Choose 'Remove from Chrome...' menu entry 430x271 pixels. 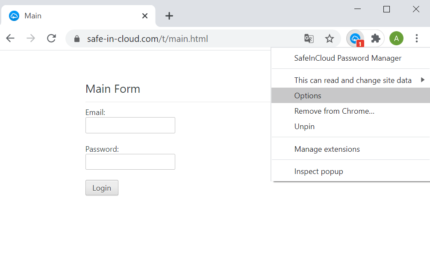[x=334, y=111]
